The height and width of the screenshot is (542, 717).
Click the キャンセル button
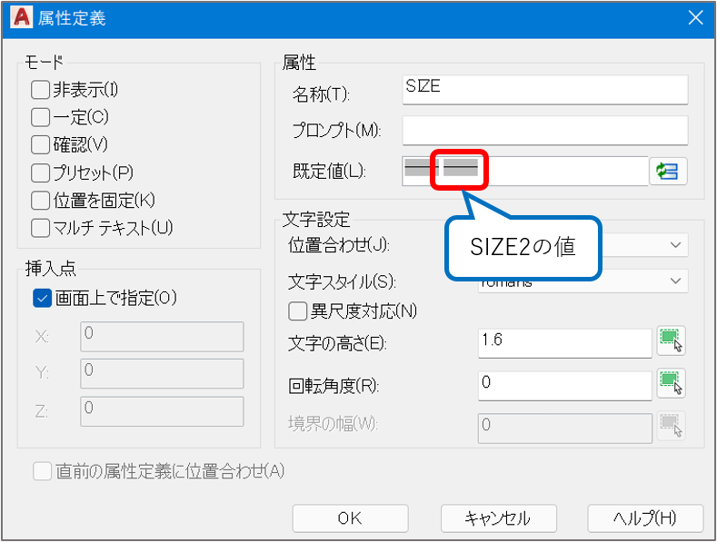tap(497, 518)
